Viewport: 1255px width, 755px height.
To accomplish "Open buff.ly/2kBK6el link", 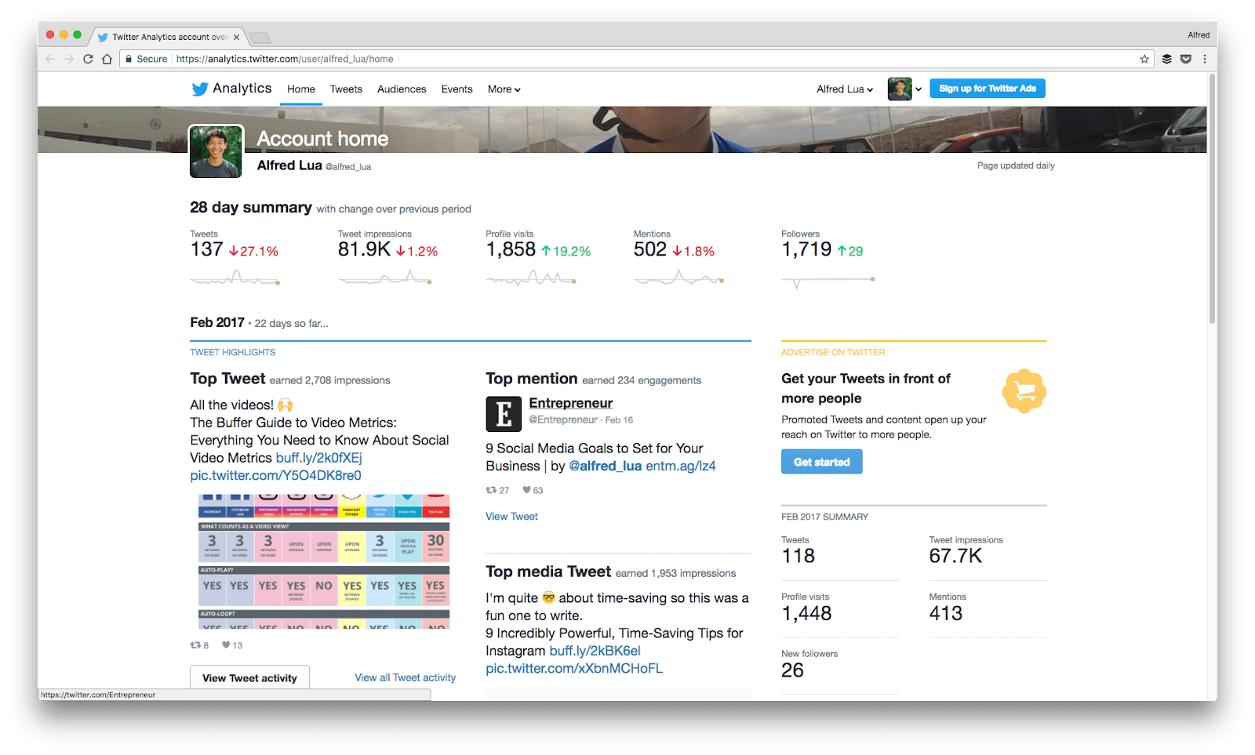I will (x=595, y=651).
